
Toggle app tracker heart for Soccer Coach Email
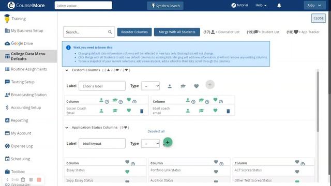point(129,110)
